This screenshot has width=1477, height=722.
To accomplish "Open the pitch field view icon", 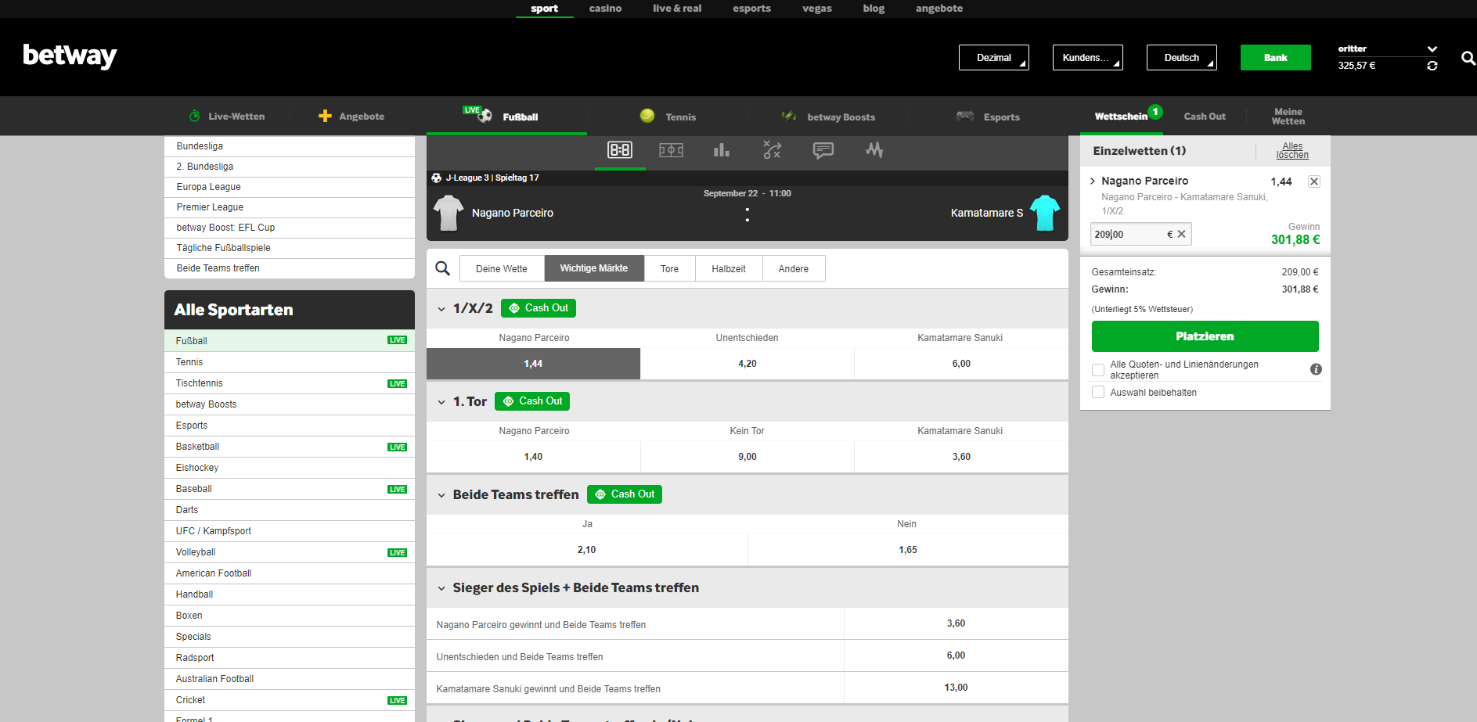I will tap(671, 150).
